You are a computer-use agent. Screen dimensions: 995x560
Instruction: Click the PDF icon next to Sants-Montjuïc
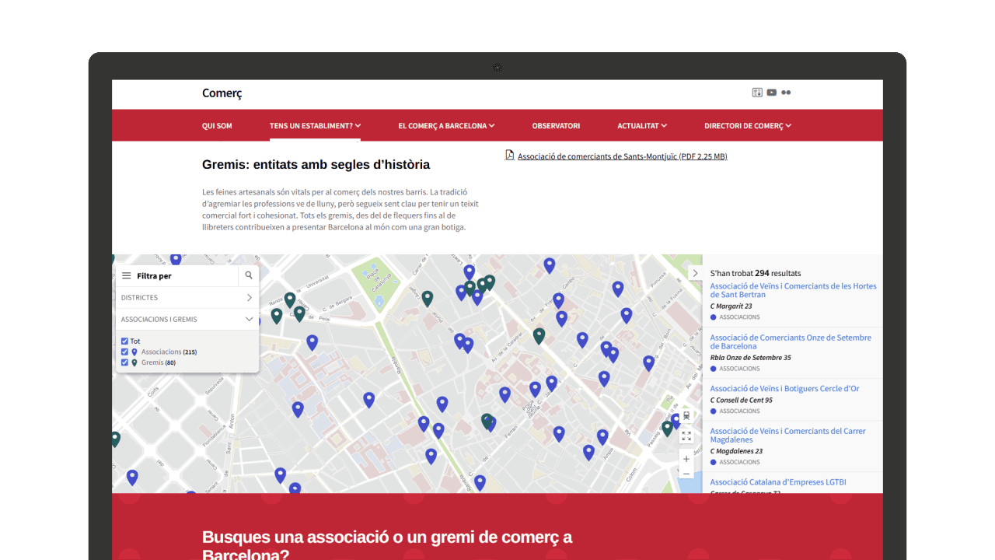(x=509, y=156)
